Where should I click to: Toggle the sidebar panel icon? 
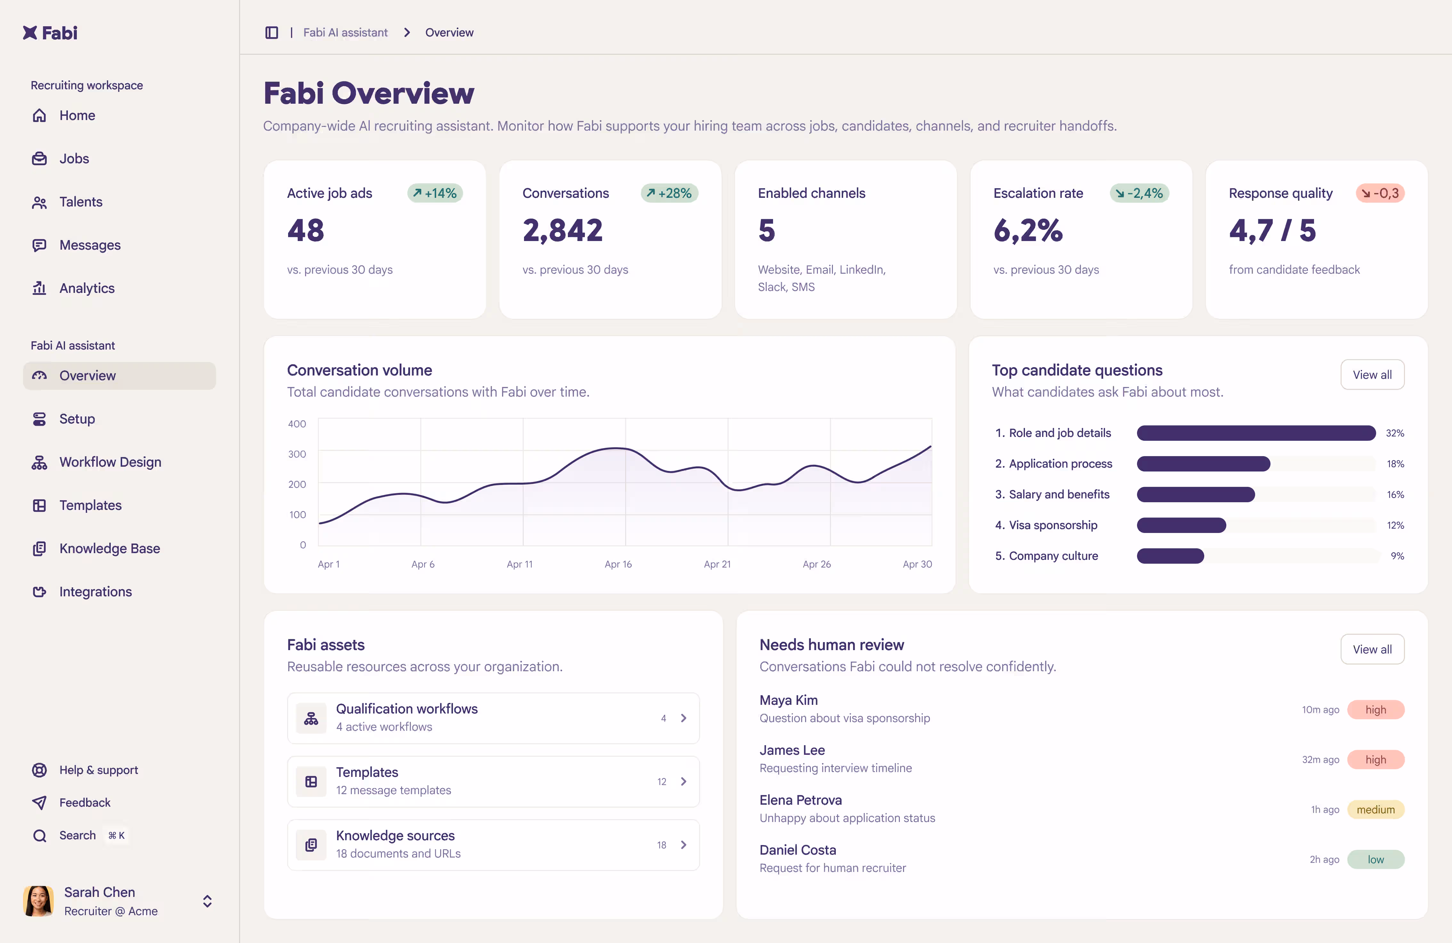(271, 32)
